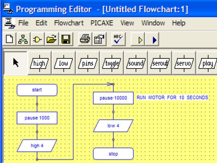Run the ABC syntax check icon

119,39
